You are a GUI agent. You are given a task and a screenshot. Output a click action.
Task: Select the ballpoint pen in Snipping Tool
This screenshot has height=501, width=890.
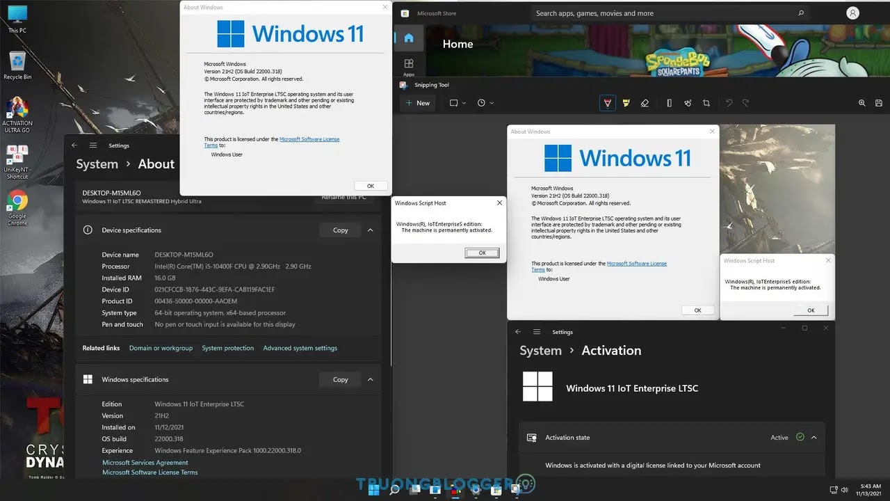608,103
